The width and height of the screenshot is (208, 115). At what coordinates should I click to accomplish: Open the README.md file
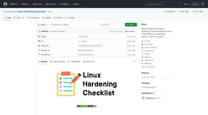click(45, 55)
